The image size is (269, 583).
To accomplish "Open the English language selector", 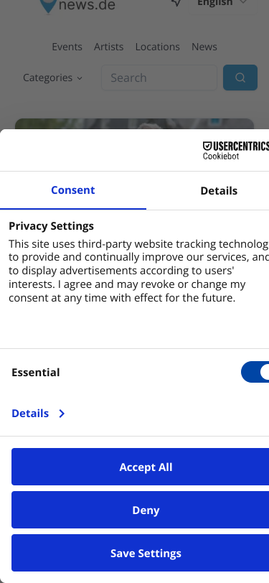I will (222, 4).
